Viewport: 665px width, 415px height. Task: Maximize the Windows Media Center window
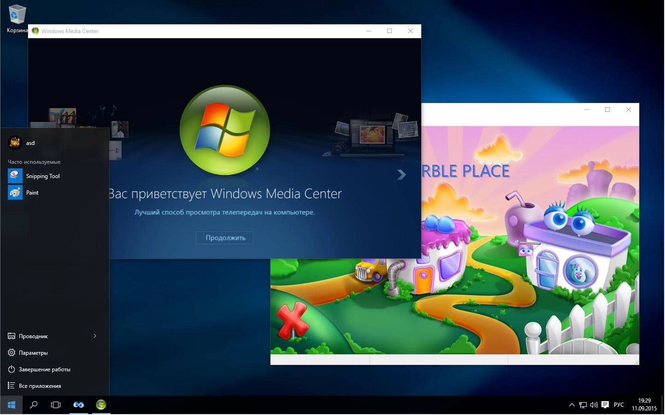pyautogui.click(x=389, y=31)
